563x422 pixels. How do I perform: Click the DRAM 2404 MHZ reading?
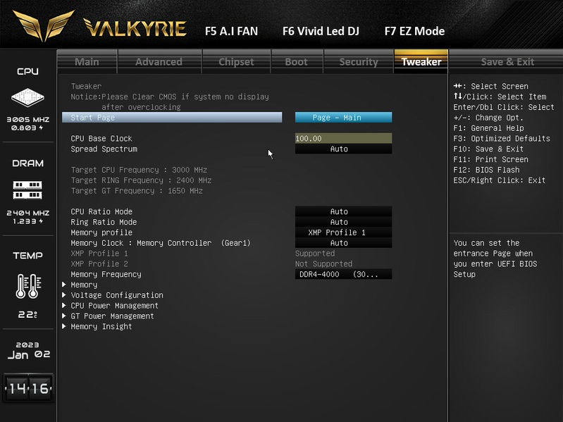click(x=28, y=213)
